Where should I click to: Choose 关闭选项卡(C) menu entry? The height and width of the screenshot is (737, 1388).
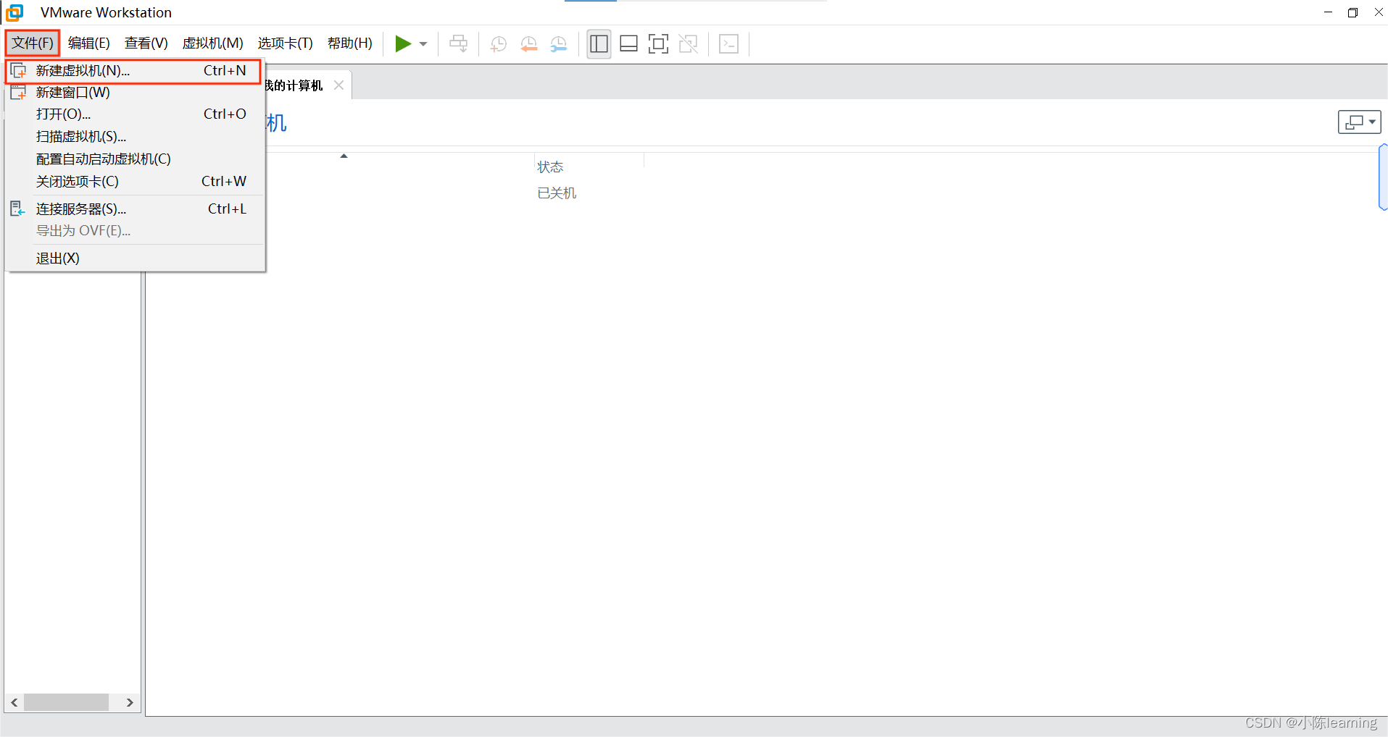coord(133,182)
